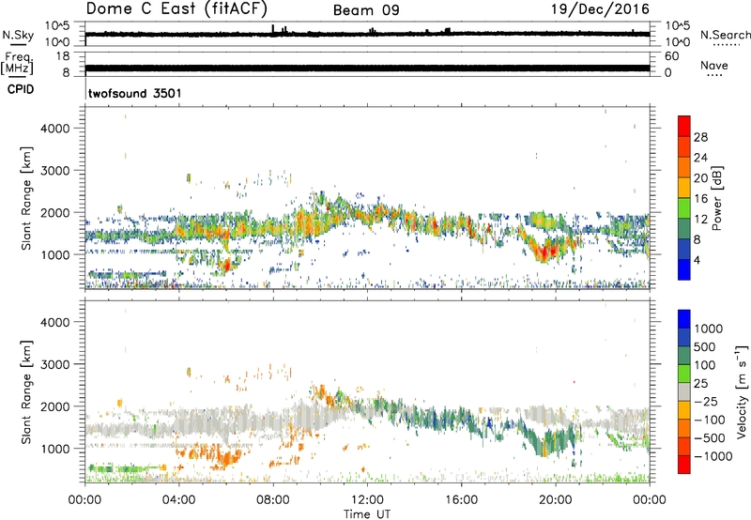Click the date '19/Dec/2016'

click(600, 8)
